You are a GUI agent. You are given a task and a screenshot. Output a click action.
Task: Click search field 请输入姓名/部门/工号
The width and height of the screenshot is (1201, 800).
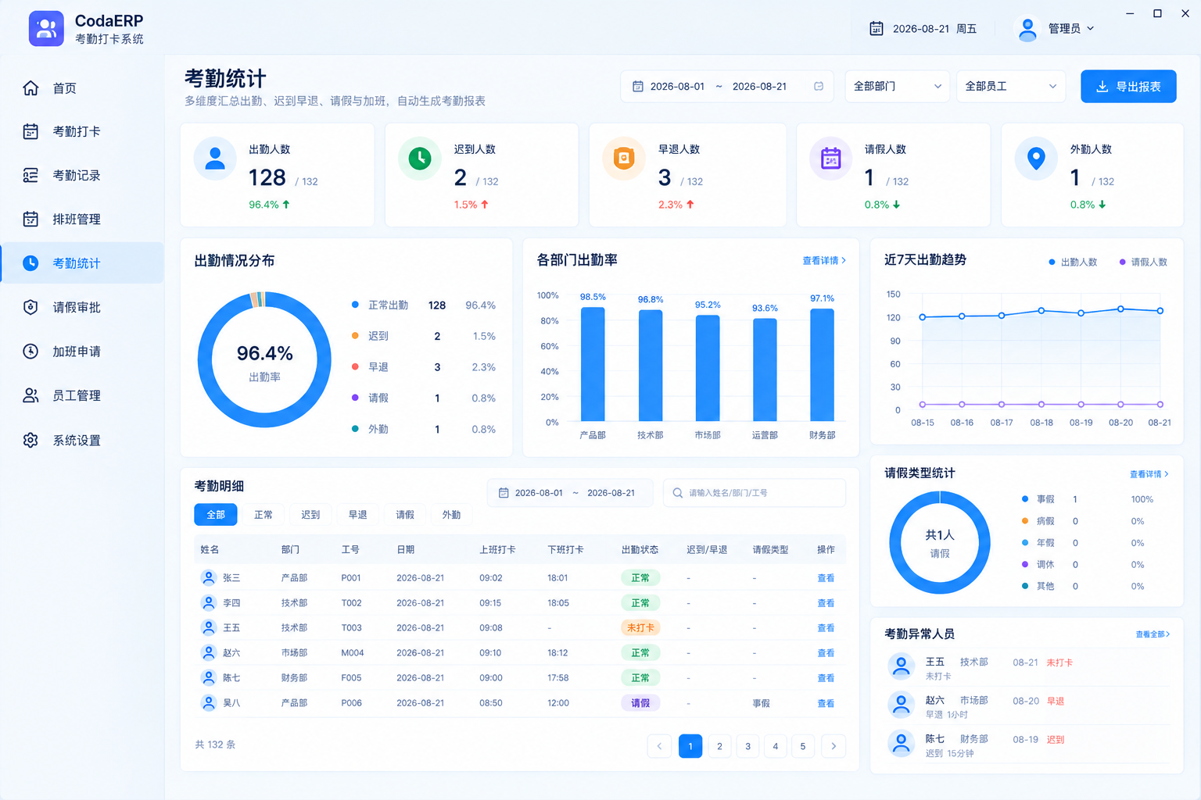point(755,493)
